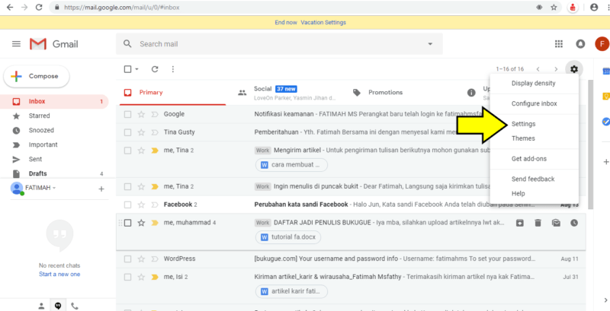Open the Contacts icon in Hangouts bar
The width and height of the screenshot is (610, 311).
[41, 306]
